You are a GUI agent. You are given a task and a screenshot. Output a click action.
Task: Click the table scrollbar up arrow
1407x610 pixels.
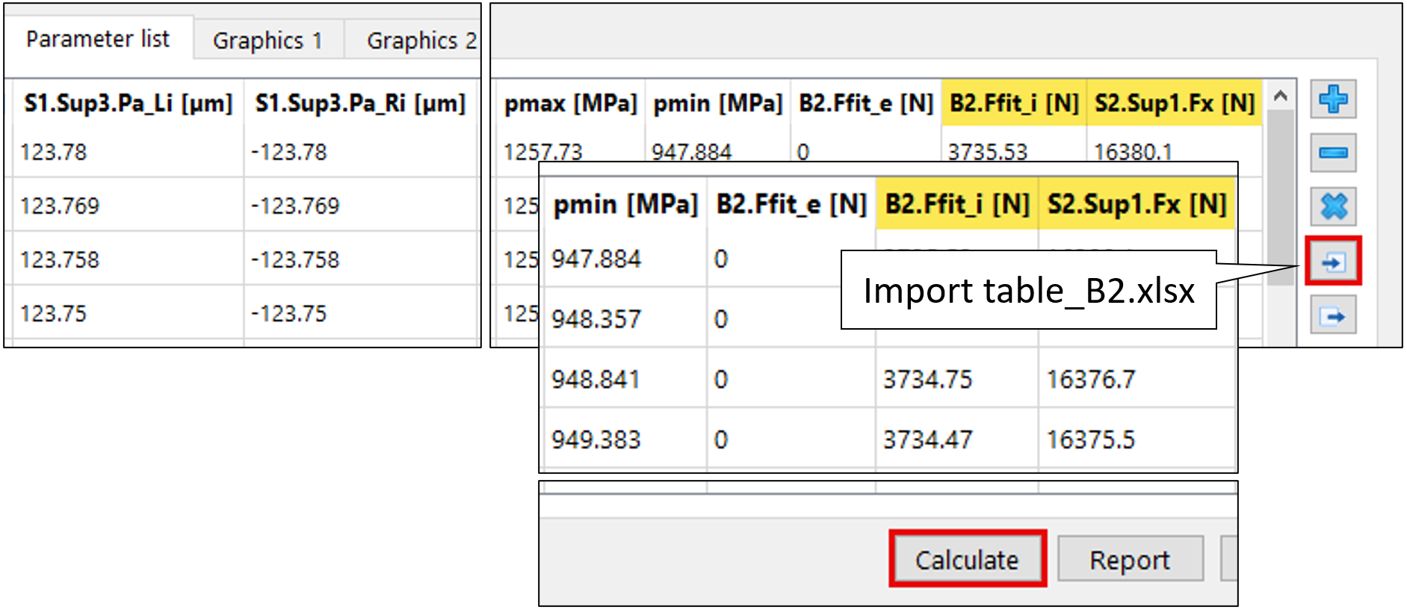tap(1280, 96)
